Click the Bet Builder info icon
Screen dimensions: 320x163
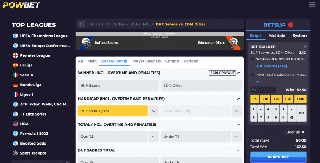(x=125, y=61)
